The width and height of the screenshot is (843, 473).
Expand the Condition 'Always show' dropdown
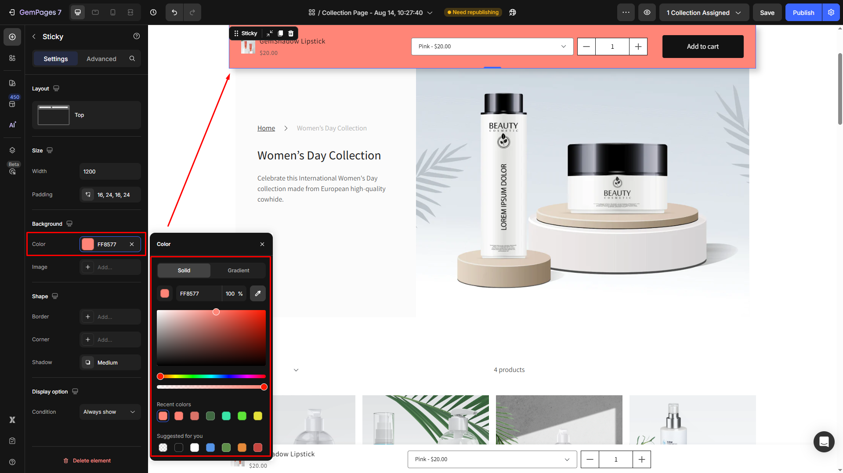(x=110, y=412)
